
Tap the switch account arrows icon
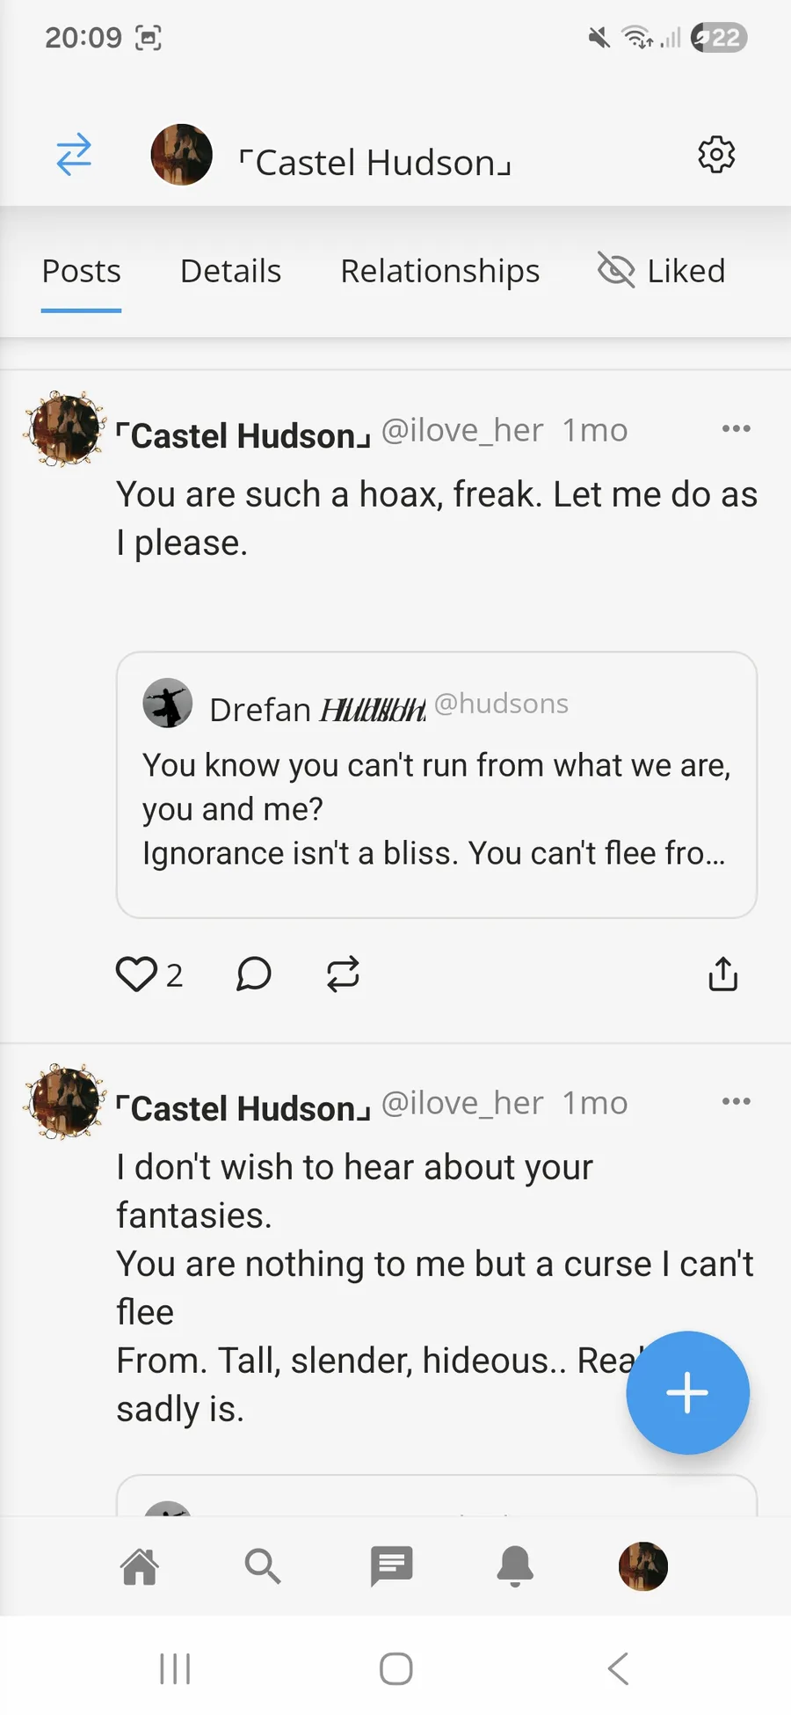pyautogui.click(x=74, y=155)
